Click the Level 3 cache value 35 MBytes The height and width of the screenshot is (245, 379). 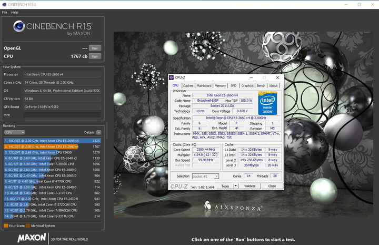(x=251, y=165)
